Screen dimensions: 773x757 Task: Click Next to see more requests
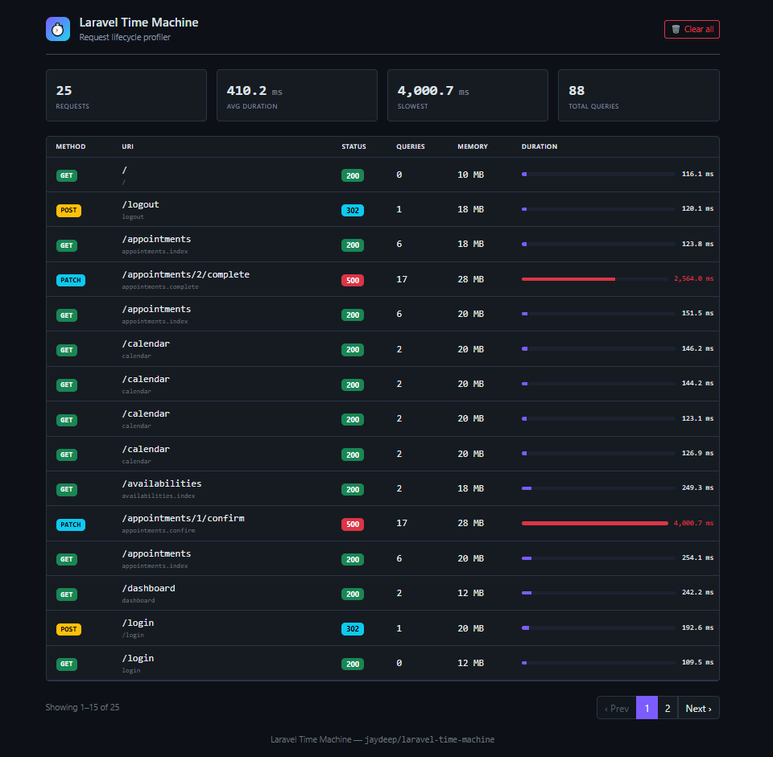pos(699,708)
